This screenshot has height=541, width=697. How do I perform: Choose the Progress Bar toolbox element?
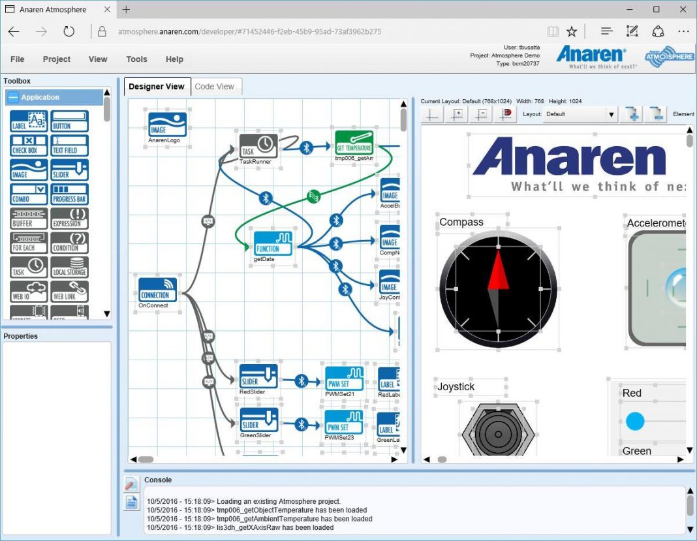point(69,194)
